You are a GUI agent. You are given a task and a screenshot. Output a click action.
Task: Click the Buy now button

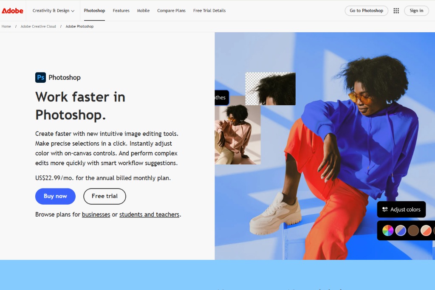coord(55,196)
